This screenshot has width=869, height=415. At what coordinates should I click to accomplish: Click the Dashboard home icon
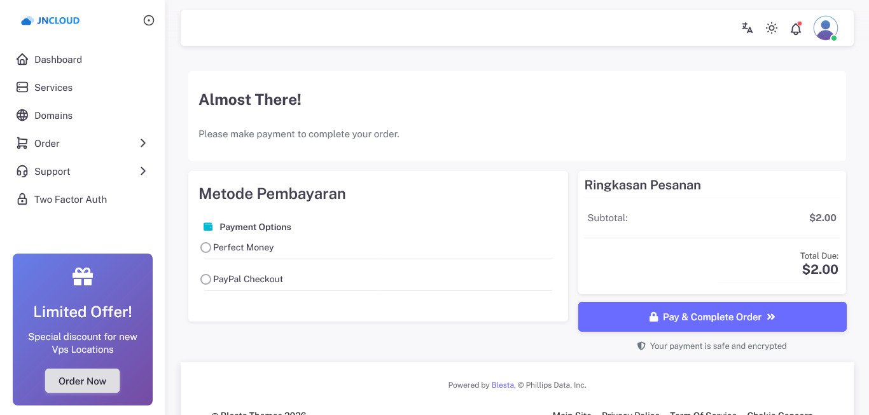22,60
